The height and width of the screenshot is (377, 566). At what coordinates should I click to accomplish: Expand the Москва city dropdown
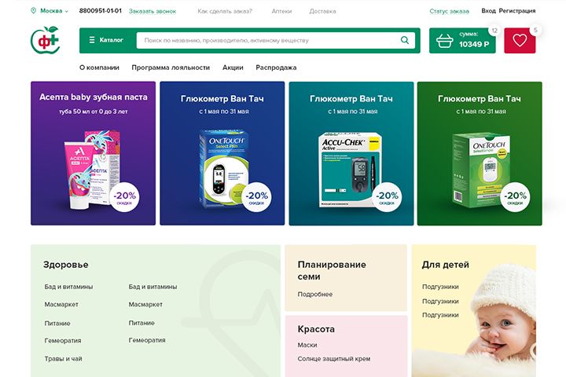pyautogui.click(x=54, y=11)
